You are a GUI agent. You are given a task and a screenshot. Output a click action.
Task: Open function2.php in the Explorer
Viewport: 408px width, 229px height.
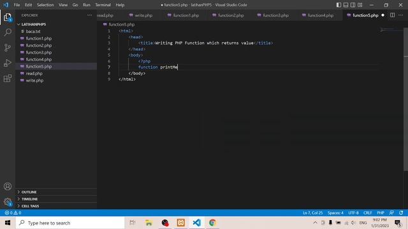click(39, 45)
